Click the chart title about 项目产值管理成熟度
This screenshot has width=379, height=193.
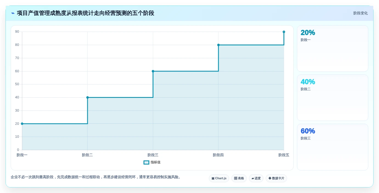85,13
